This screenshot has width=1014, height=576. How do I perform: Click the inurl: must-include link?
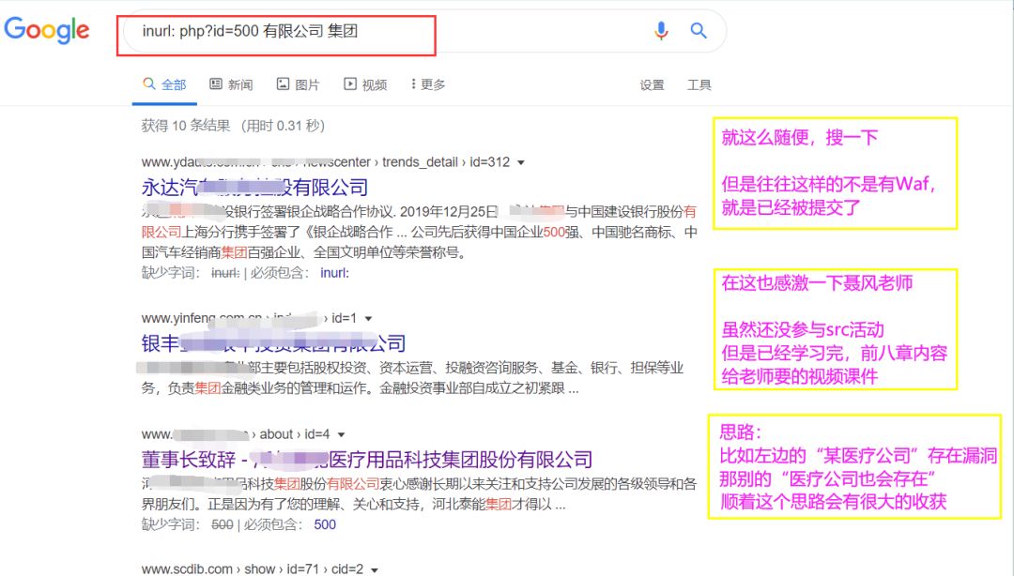click(335, 275)
